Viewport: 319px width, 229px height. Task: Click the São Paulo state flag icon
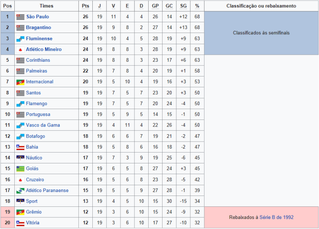point(20,17)
